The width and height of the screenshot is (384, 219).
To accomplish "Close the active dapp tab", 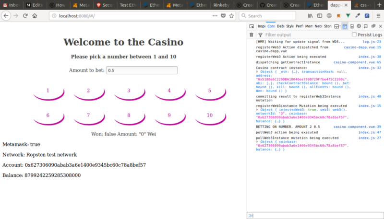I will [x=346, y=5].
